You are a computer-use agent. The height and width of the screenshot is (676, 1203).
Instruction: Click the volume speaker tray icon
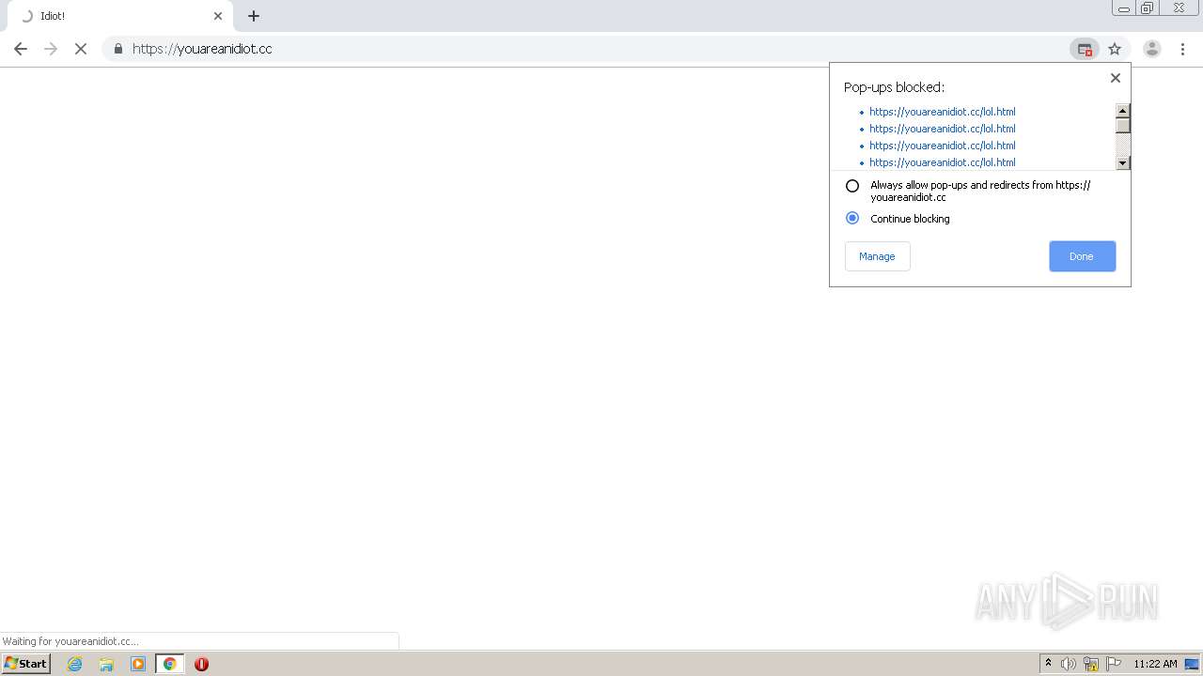click(1069, 664)
